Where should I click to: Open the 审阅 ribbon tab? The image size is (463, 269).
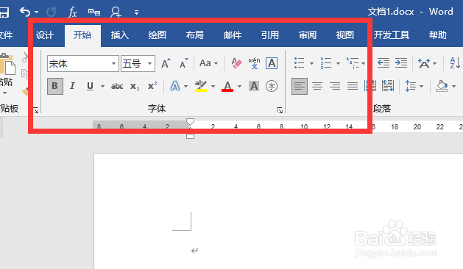(308, 35)
